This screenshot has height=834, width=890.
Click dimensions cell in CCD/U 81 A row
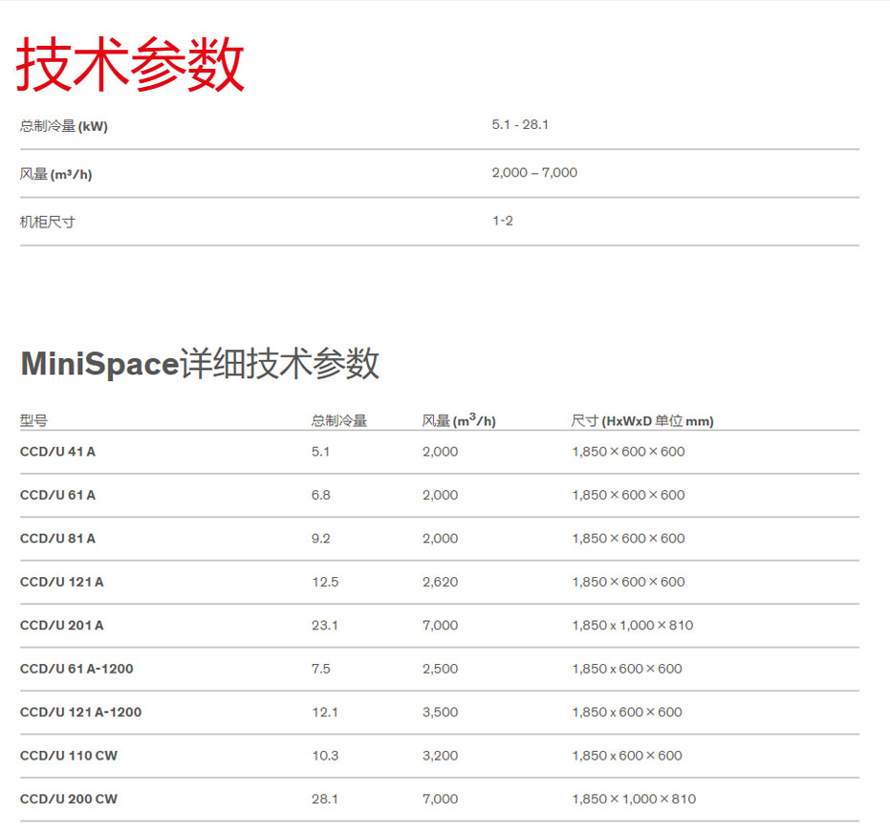point(628,539)
